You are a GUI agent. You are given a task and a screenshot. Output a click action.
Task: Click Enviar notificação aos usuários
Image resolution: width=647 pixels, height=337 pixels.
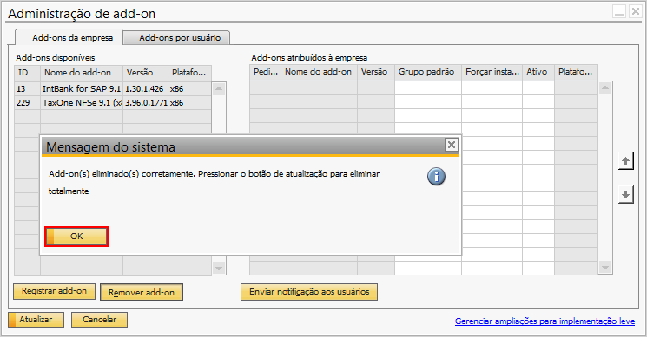(309, 292)
